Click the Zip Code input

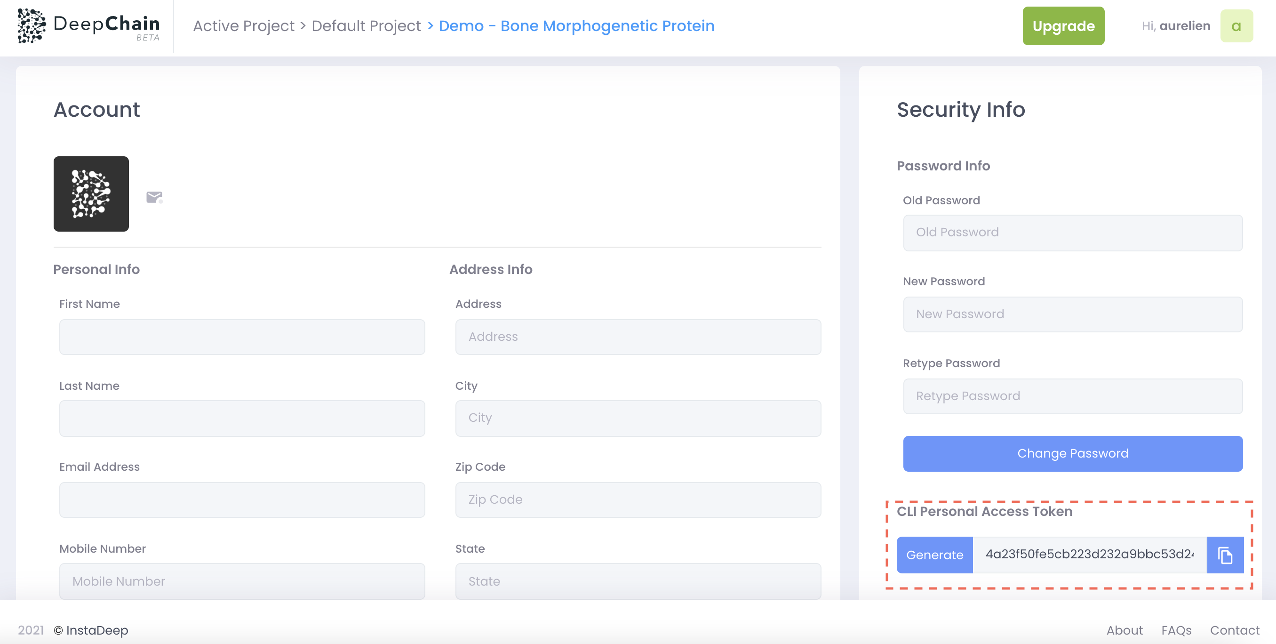[638, 500]
